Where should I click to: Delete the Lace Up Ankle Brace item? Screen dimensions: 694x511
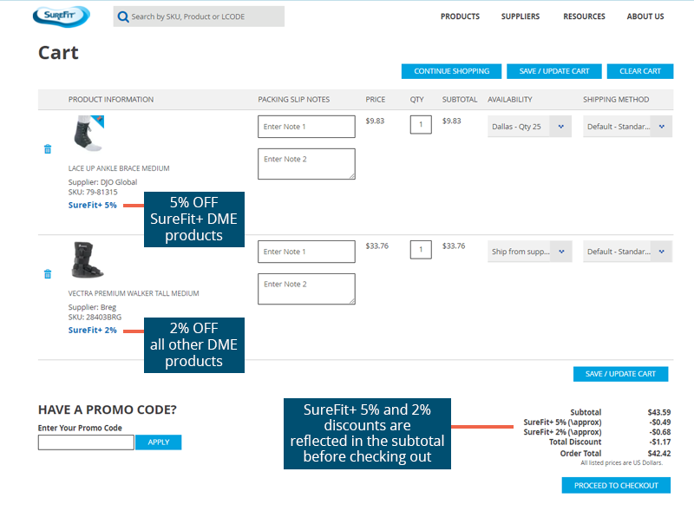tap(48, 149)
